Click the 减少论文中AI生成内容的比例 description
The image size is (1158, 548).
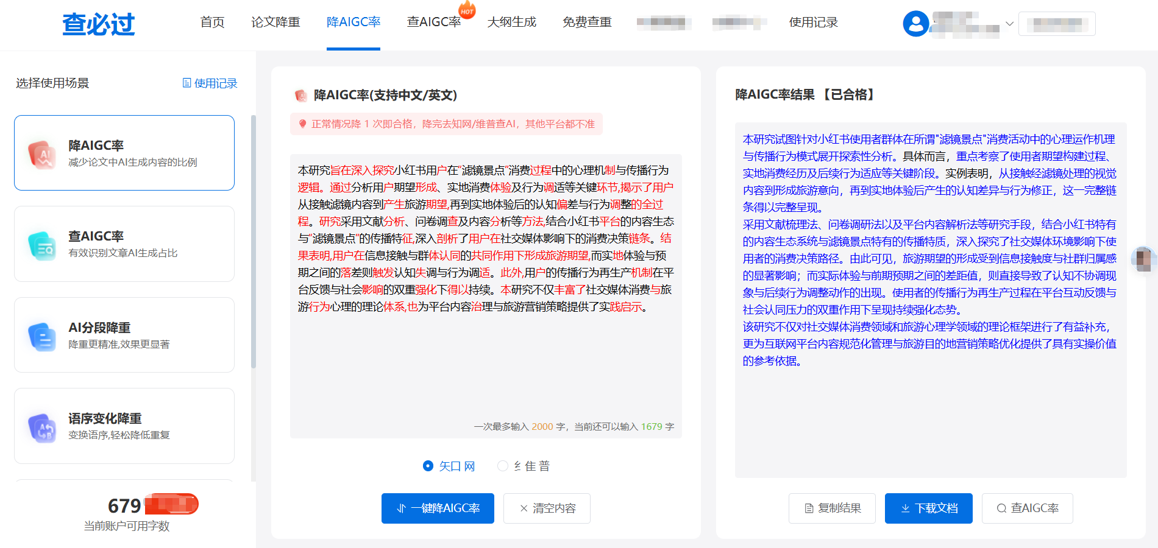(x=133, y=163)
